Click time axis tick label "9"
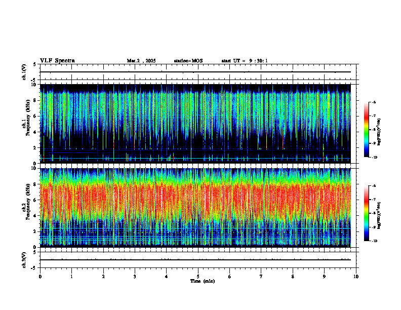This screenshot has height=310, width=401. pos(324,277)
